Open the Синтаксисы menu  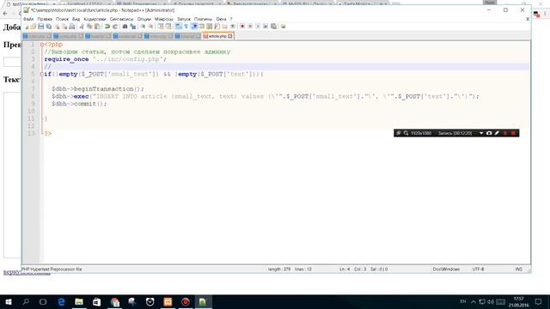pyautogui.click(x=121, y=19)
